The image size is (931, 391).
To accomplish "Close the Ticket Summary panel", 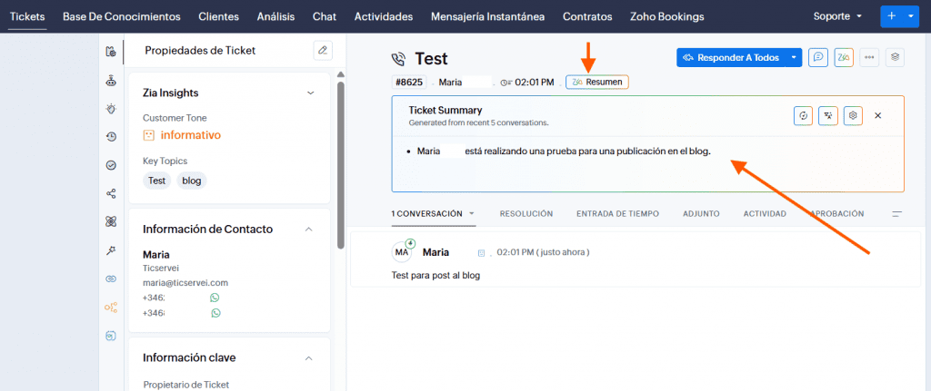I will [878, 116].
